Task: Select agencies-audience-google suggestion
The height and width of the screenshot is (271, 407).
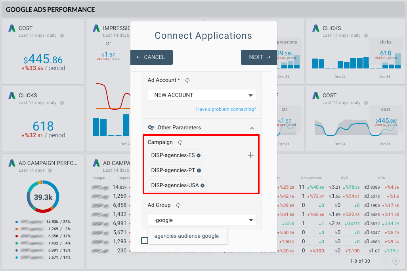Action: click(187, 236)
